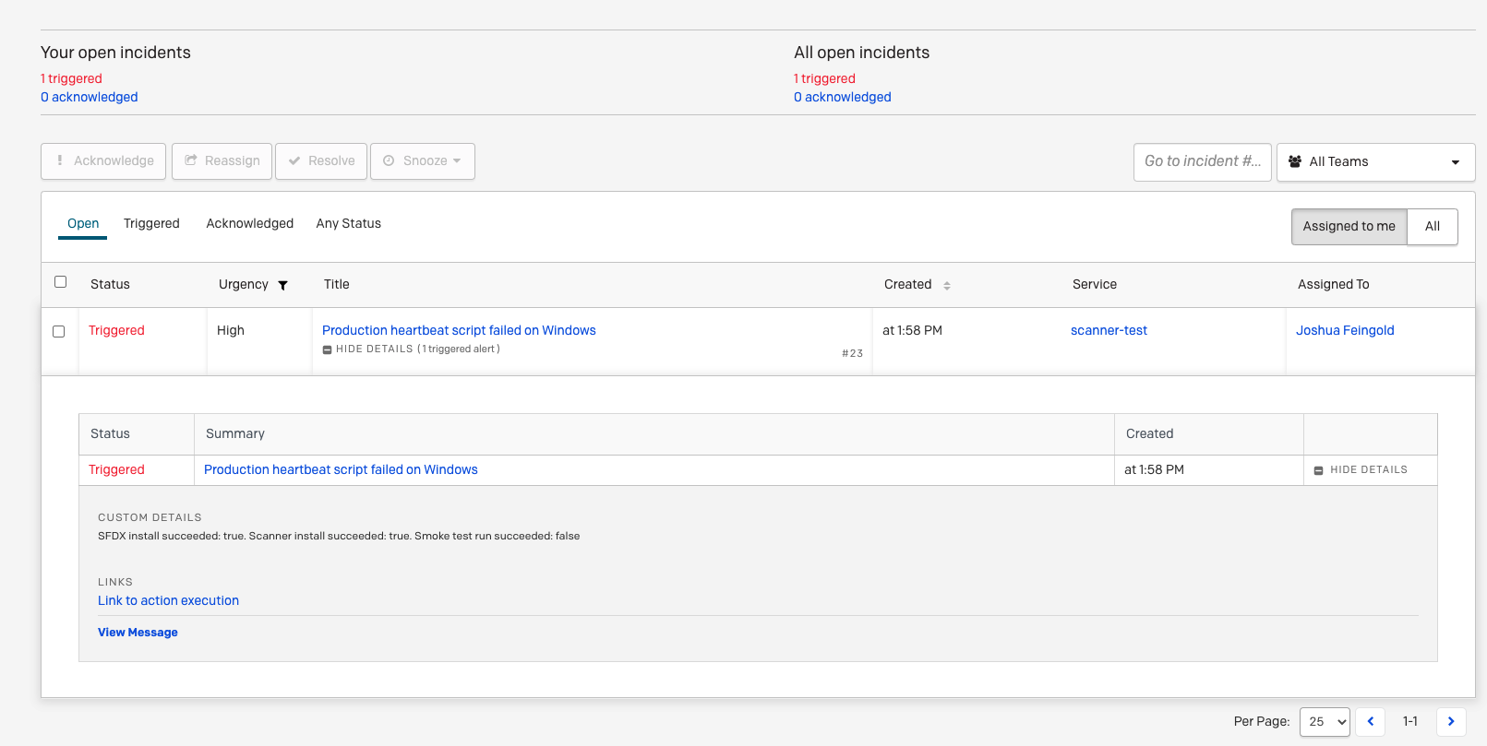
Task: Follow the Link to action execution
Action: (x=168, y=601)
